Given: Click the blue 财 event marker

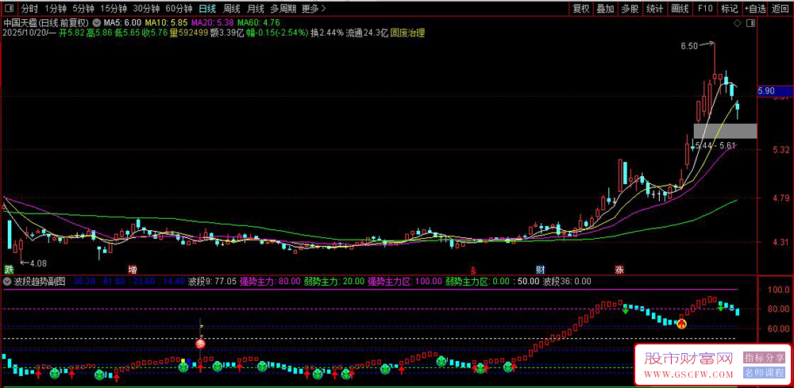Looking at the screenshot, I should pyautogui.click(x=541, y=269).
